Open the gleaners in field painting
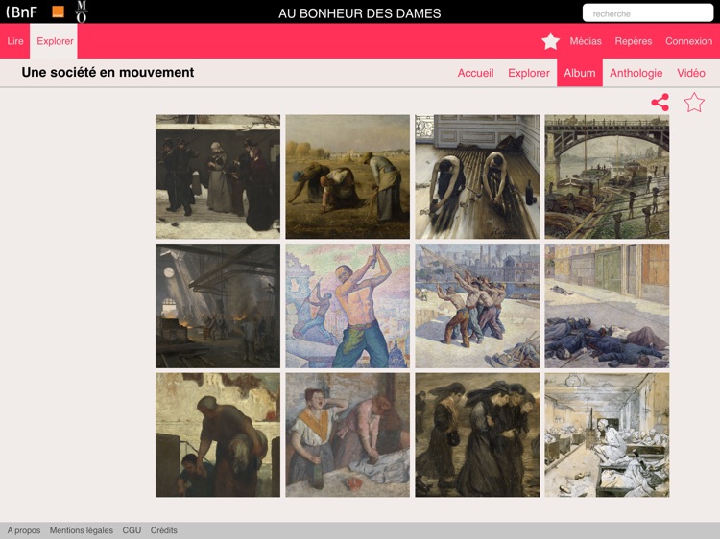 click(x=348, y=176)
